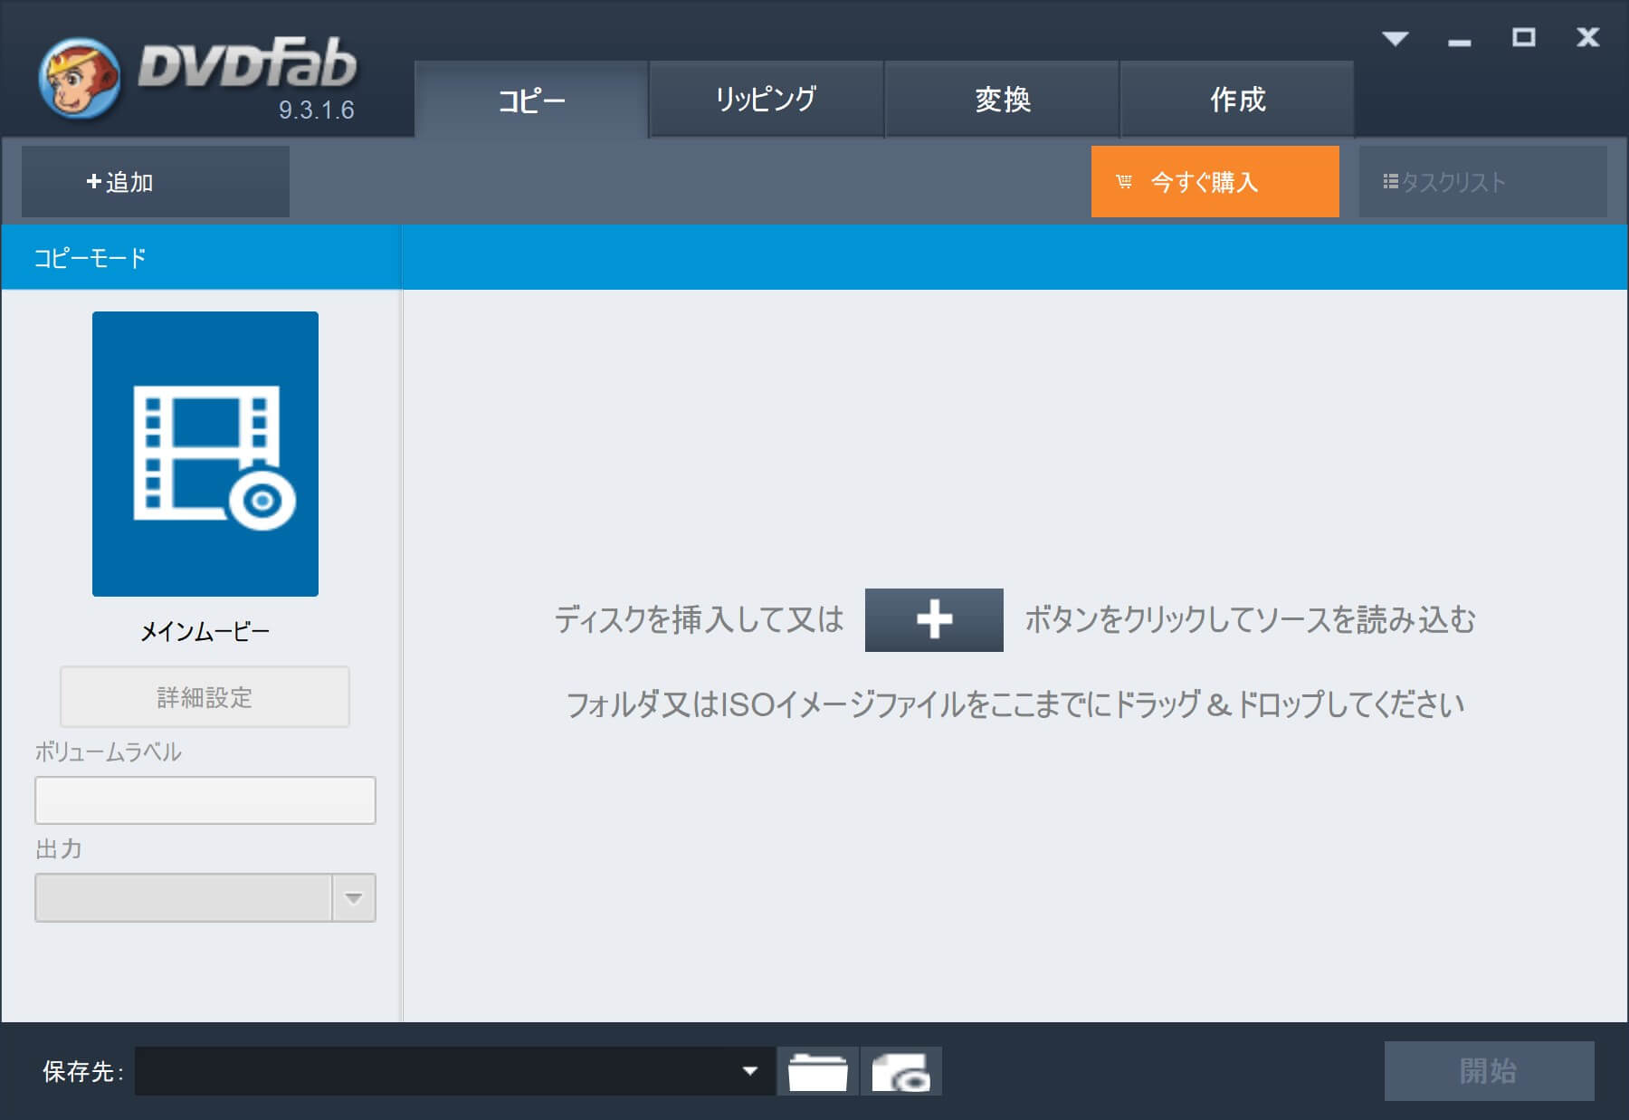The height and width of the screenshot is (1120, 1629).
Task: Open the 作成 tab
Action: pyautogui.click(x=1237, y=100)
